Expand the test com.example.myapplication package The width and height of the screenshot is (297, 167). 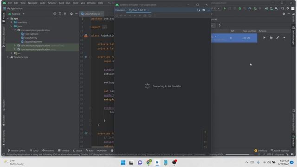(15, 49)
